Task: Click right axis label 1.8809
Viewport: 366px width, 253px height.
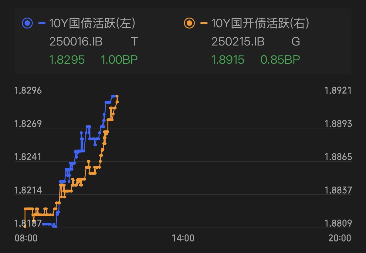Action: pyautogui.click(x=338, y=223)
